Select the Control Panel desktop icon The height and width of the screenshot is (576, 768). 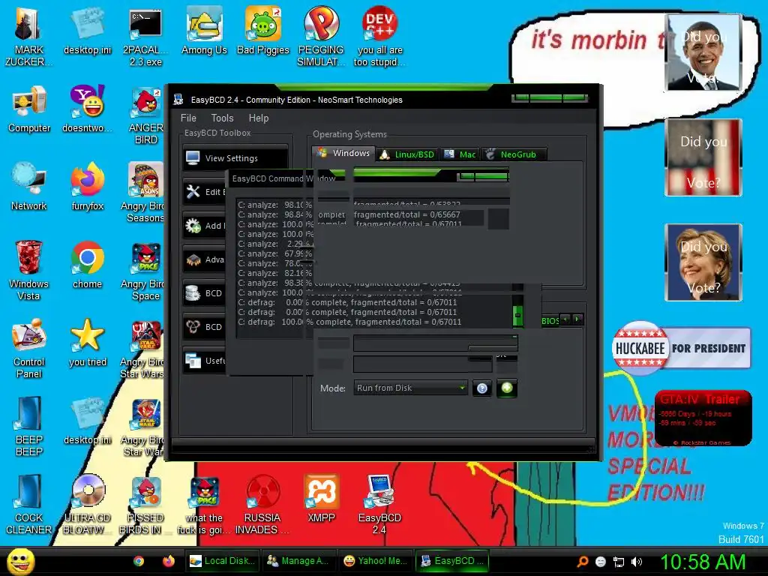coord(28,348)
